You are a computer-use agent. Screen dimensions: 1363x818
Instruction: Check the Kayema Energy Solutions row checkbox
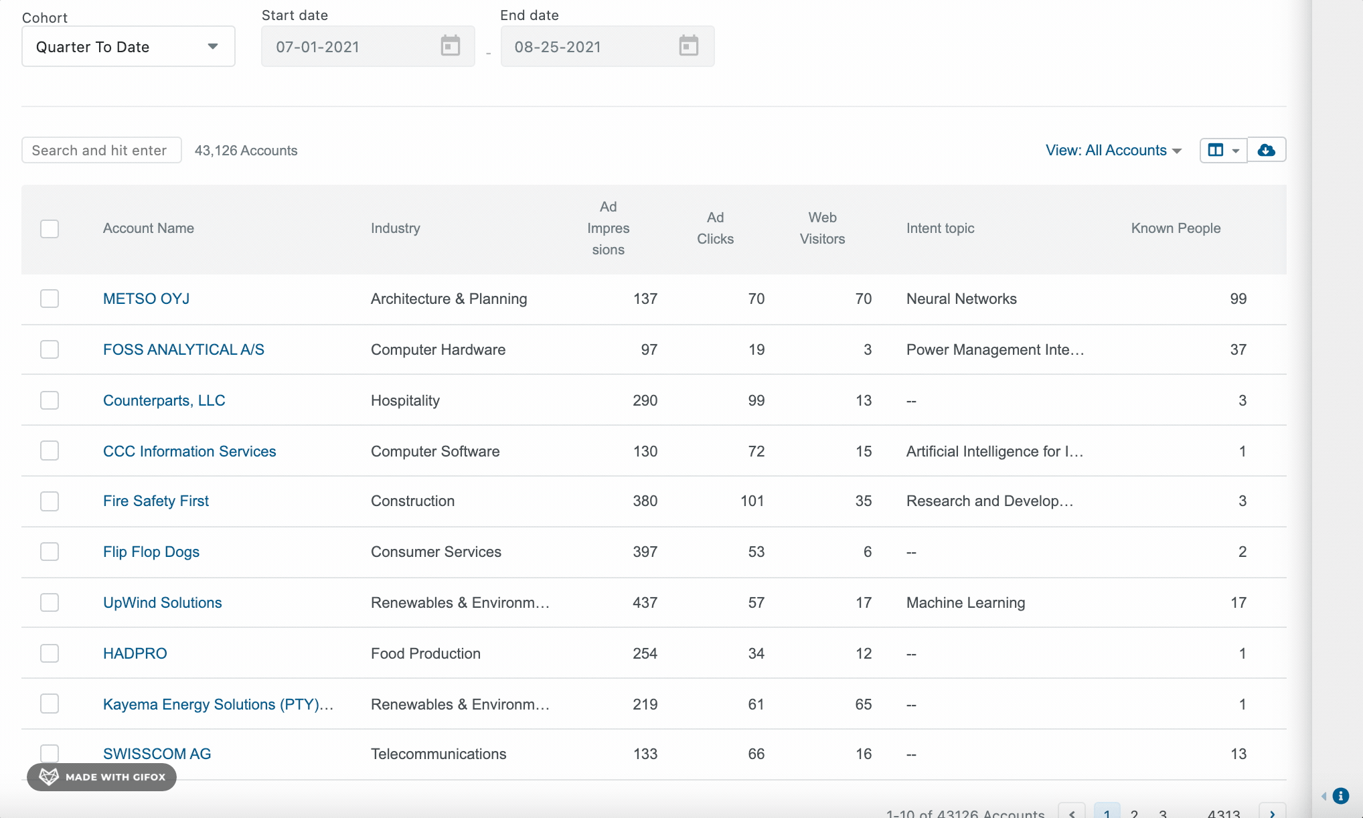pos(50,704)
